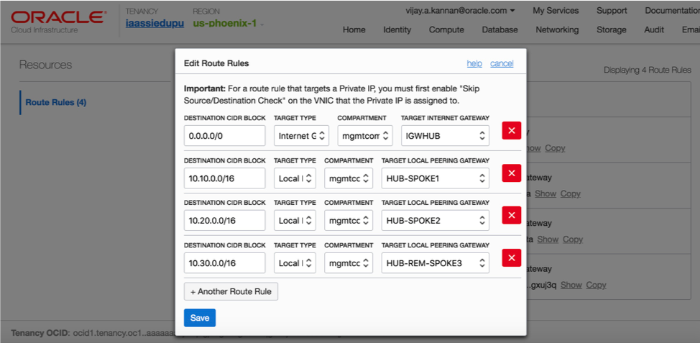Open the help link in dialog
Screen dimensions: 700x343
[474, 63]
